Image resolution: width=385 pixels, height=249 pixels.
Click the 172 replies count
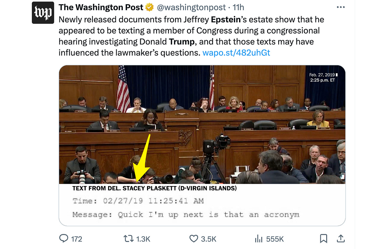pos(76,239)
